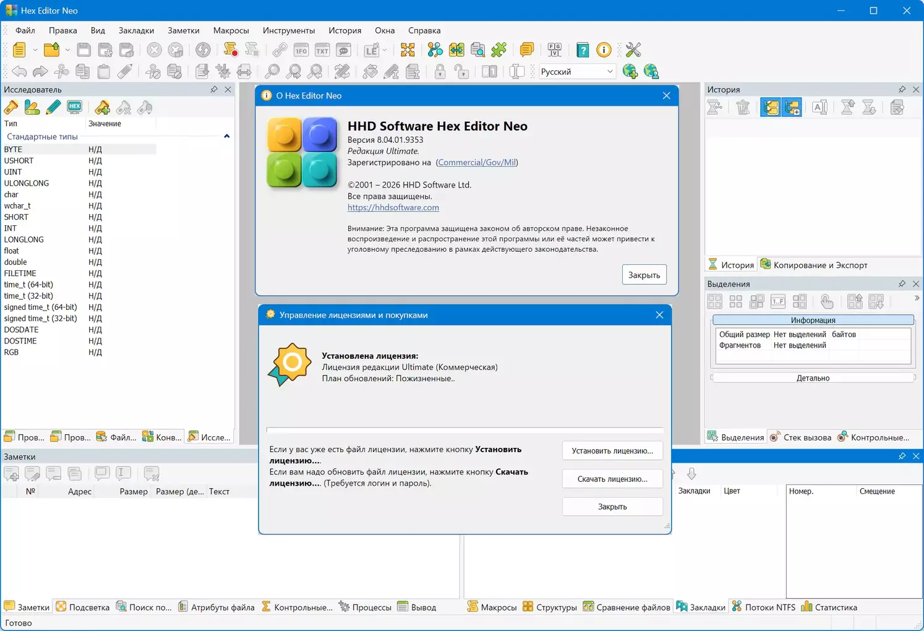
Task: Click the new file icon in toolbar
Action: click(19, 50)
